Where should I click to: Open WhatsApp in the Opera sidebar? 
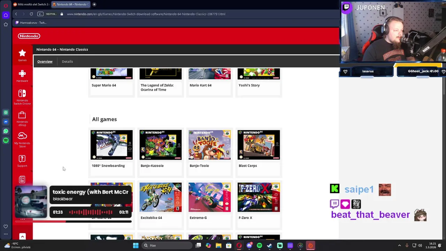6,131
